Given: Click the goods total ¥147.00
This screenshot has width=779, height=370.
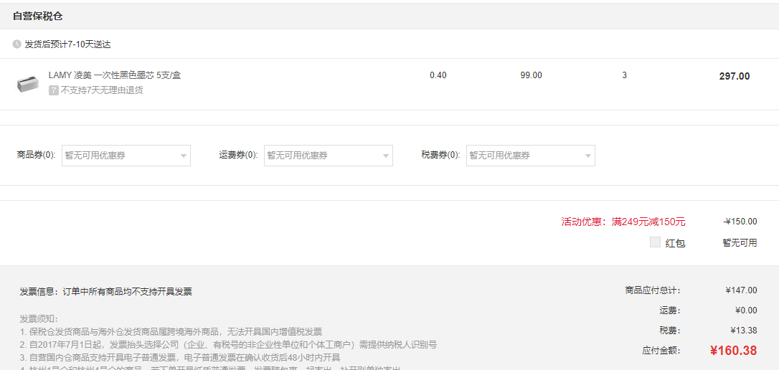Looking at the screenshot, I should [741, 290].
